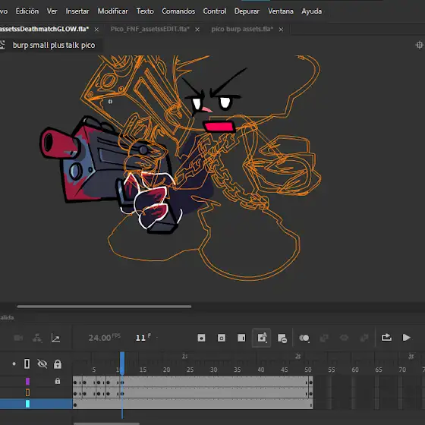Click the blue playhead marker at frame 11
425x425 pixels.
(x=122, y=364)
